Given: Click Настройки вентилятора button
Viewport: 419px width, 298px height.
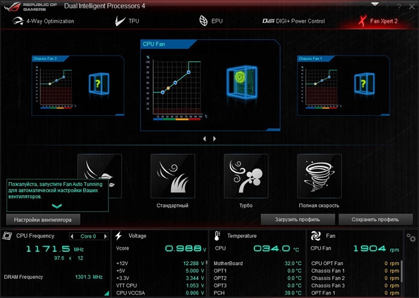Looking at the screenshot, I should pos(43,219).
